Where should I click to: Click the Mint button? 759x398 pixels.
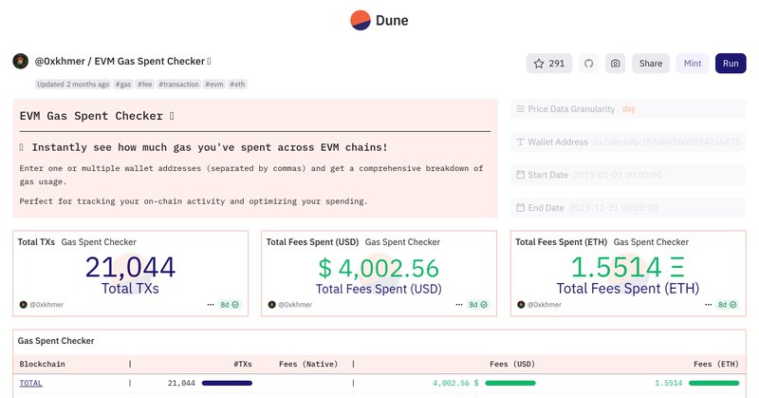693,64
